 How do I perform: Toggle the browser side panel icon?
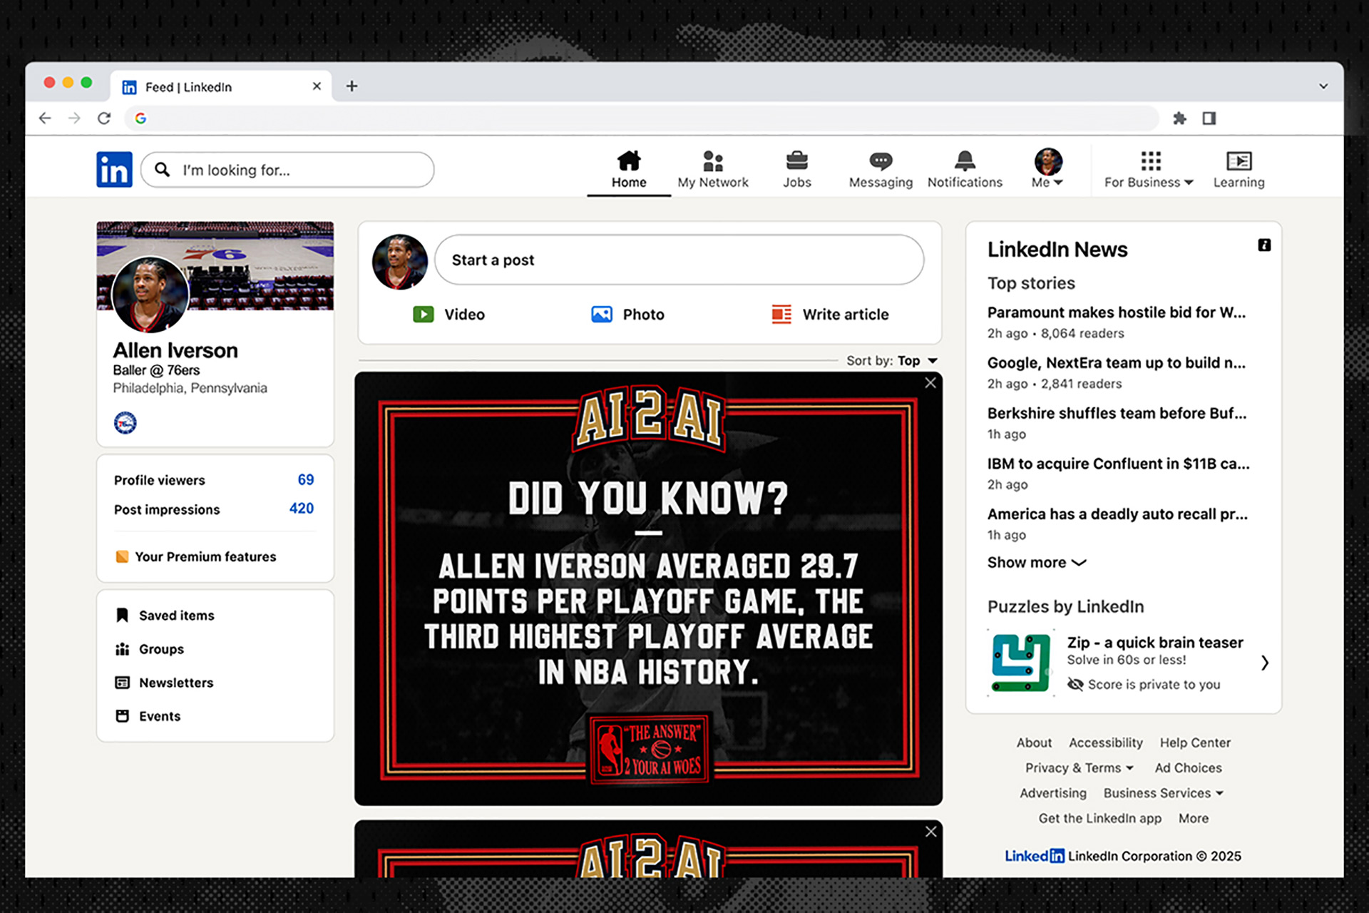tap(1209, 118)
